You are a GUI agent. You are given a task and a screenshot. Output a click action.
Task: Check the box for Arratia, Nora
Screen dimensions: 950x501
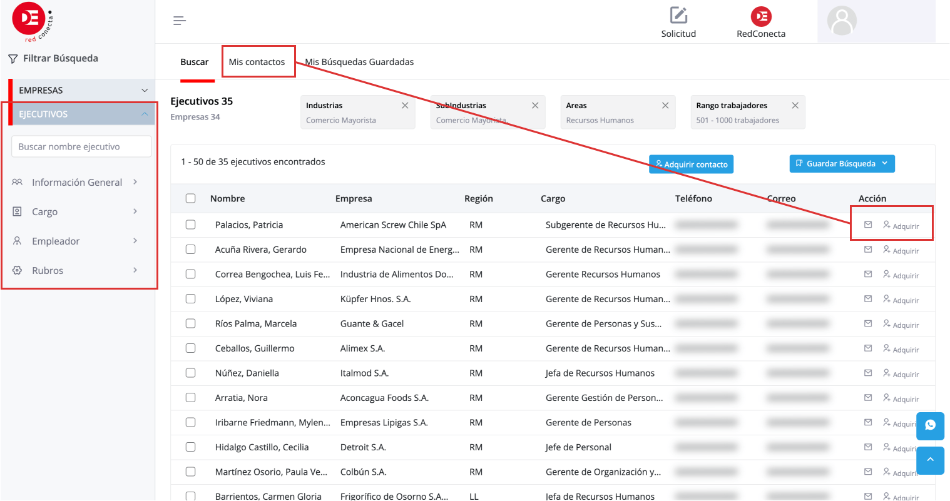[190, 397]
